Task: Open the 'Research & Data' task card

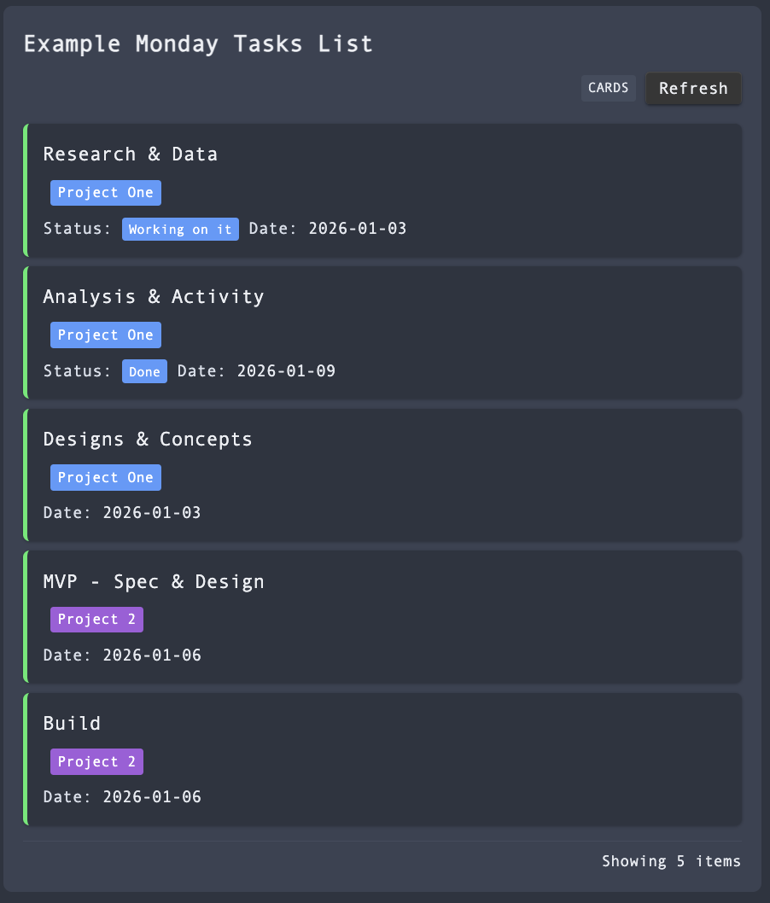Action: coord(384,154)
